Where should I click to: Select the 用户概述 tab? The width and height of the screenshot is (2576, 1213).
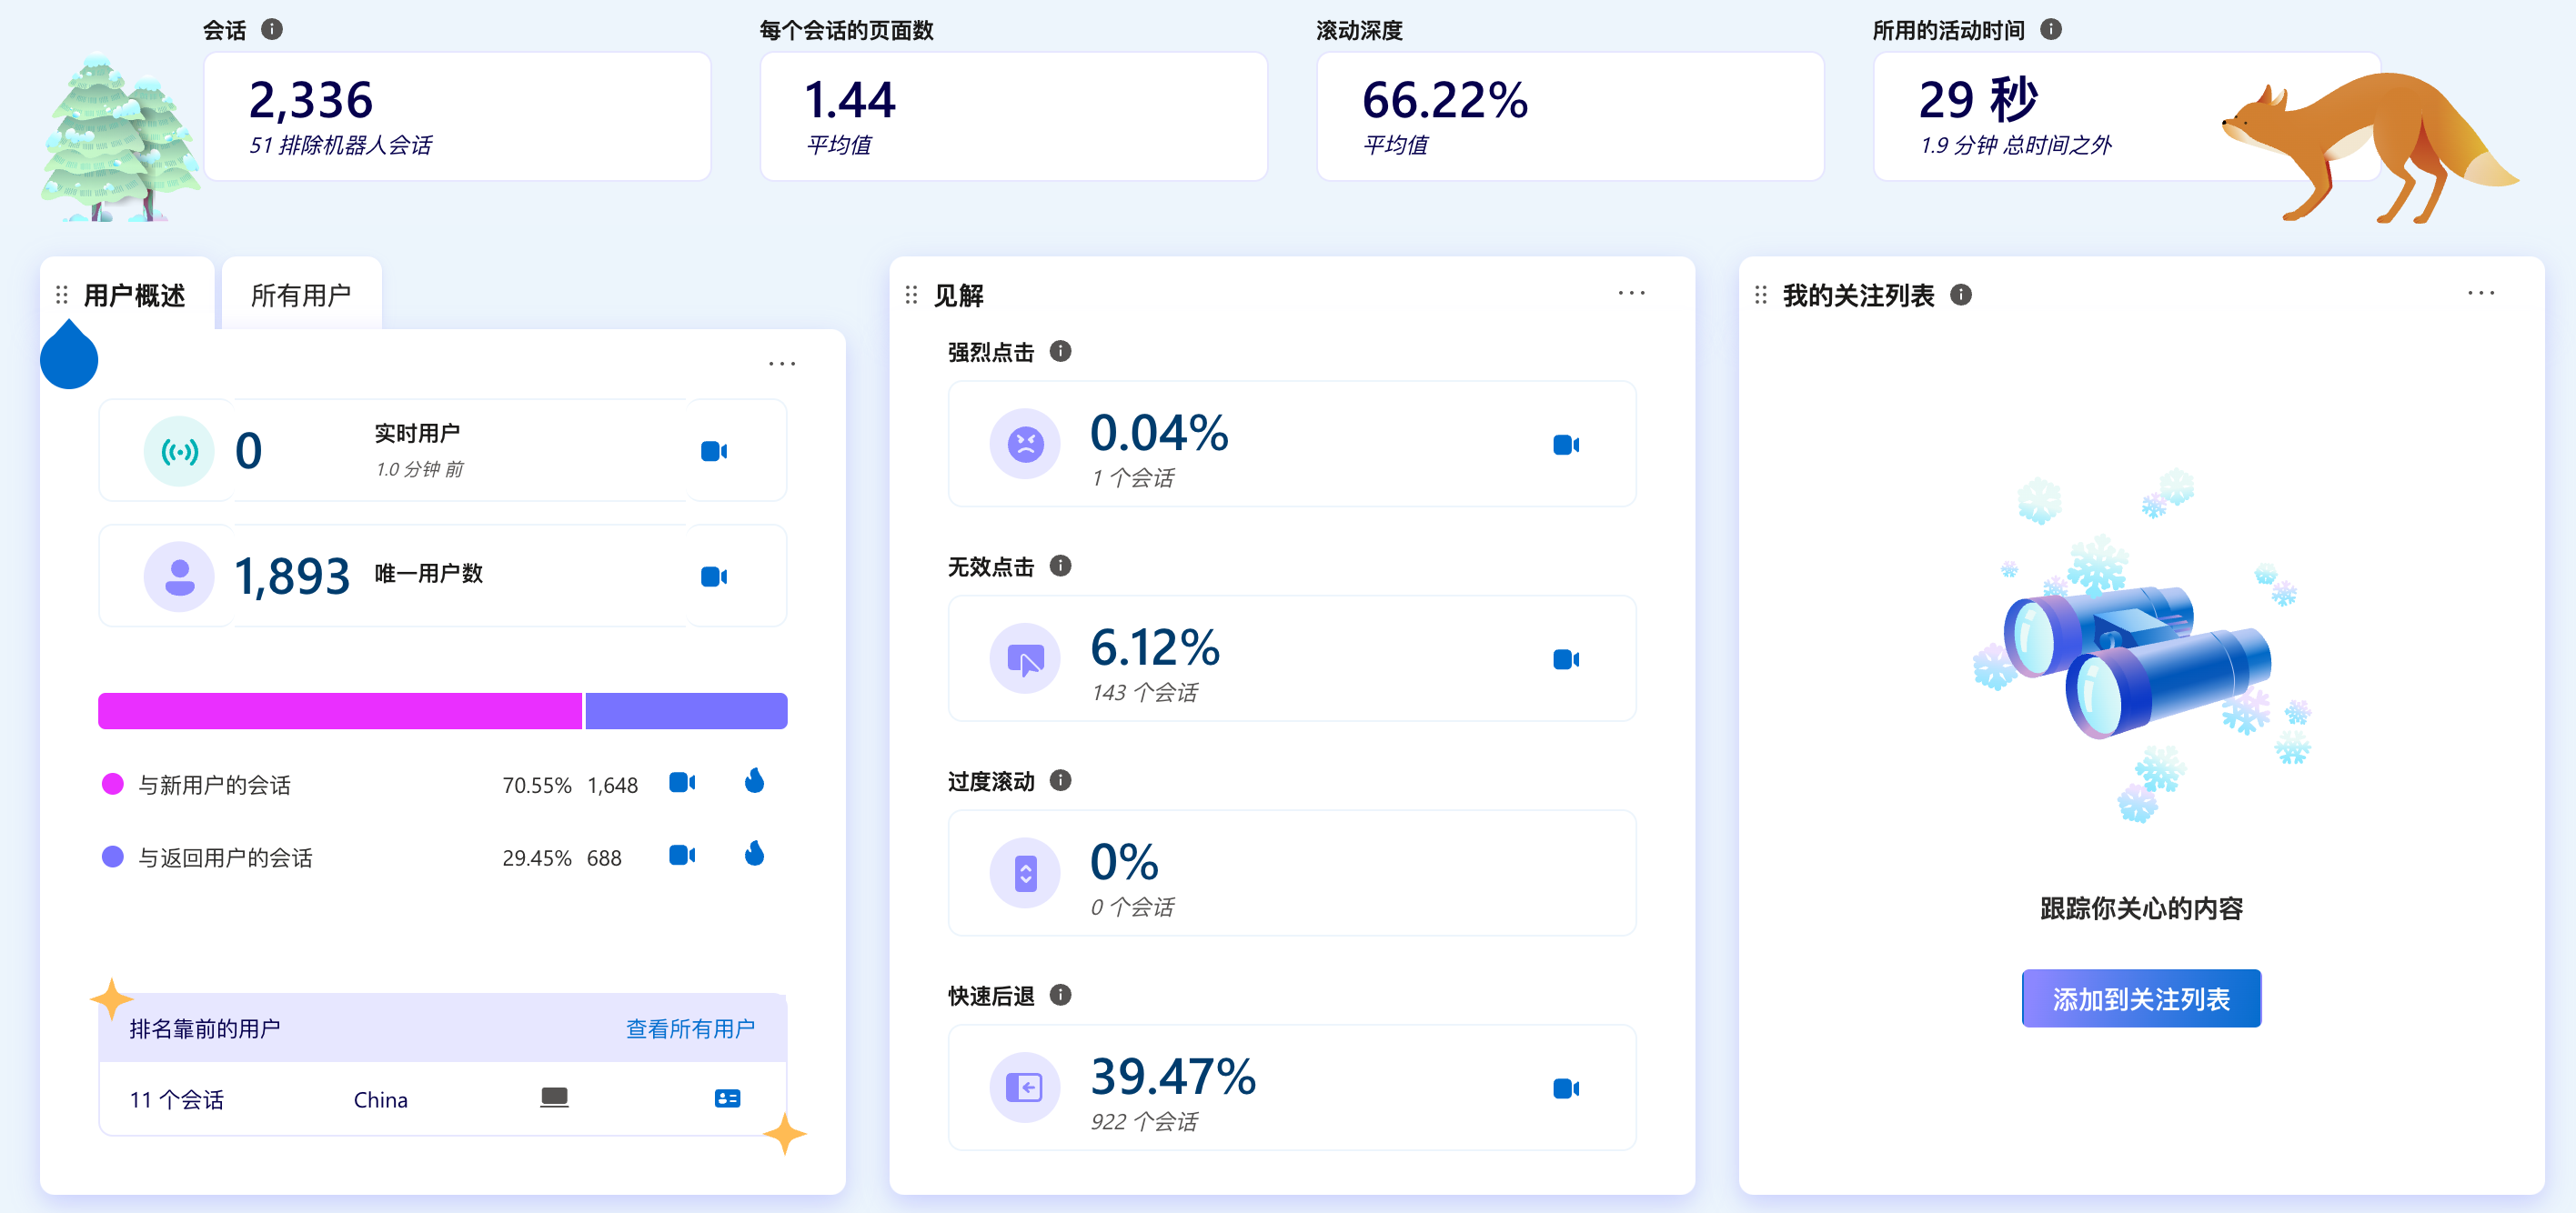coord(134,295)
